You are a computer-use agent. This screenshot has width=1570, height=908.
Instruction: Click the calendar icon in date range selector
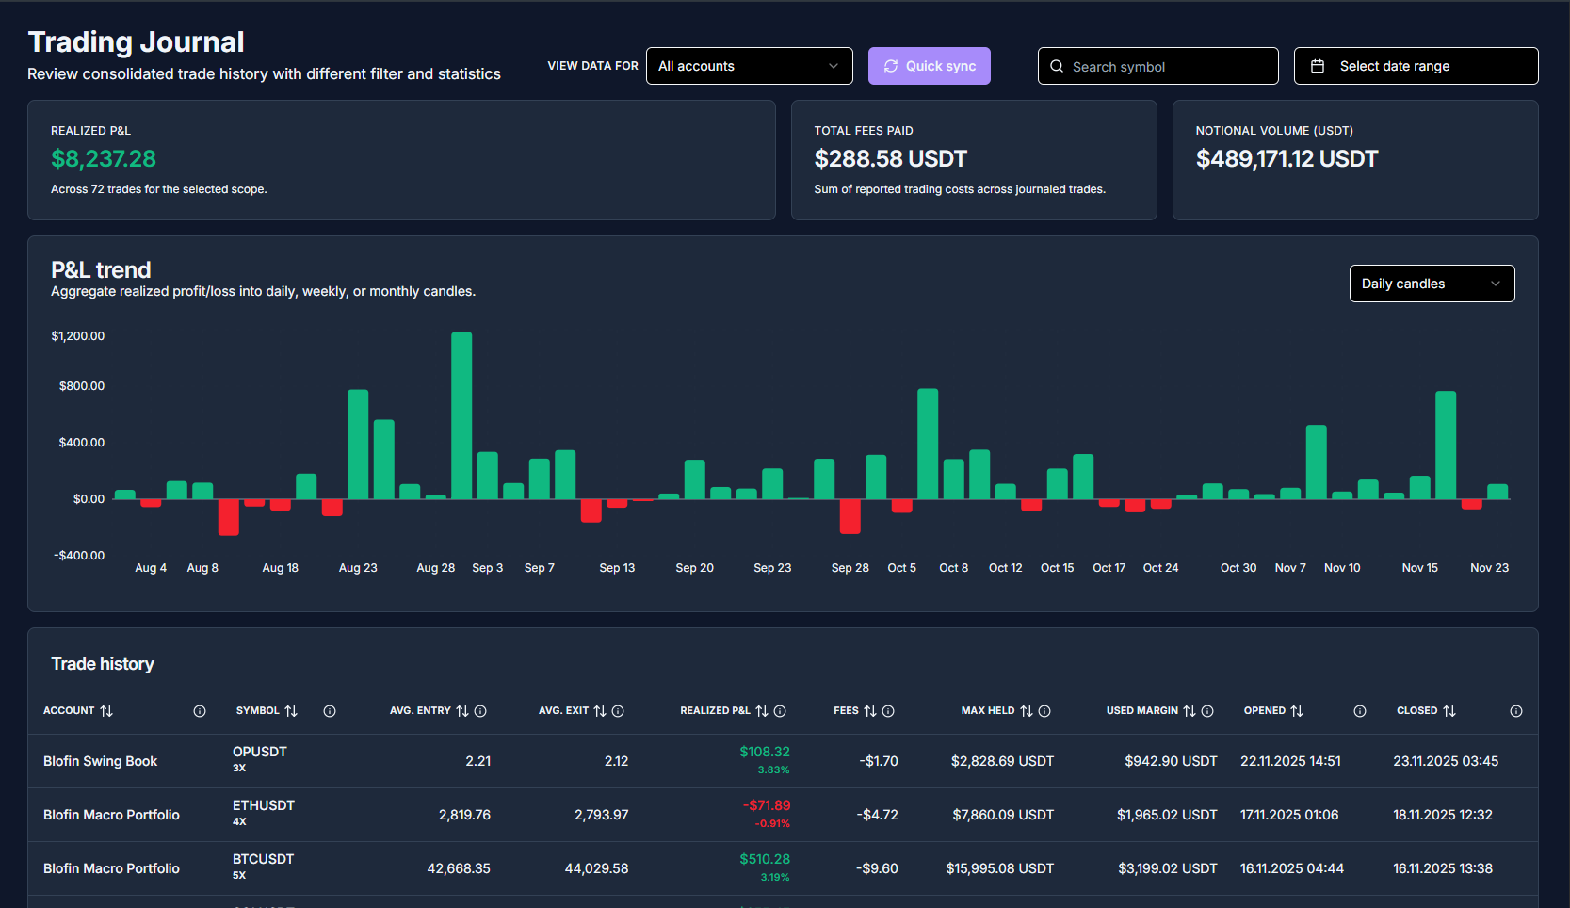coord(1317,65)
